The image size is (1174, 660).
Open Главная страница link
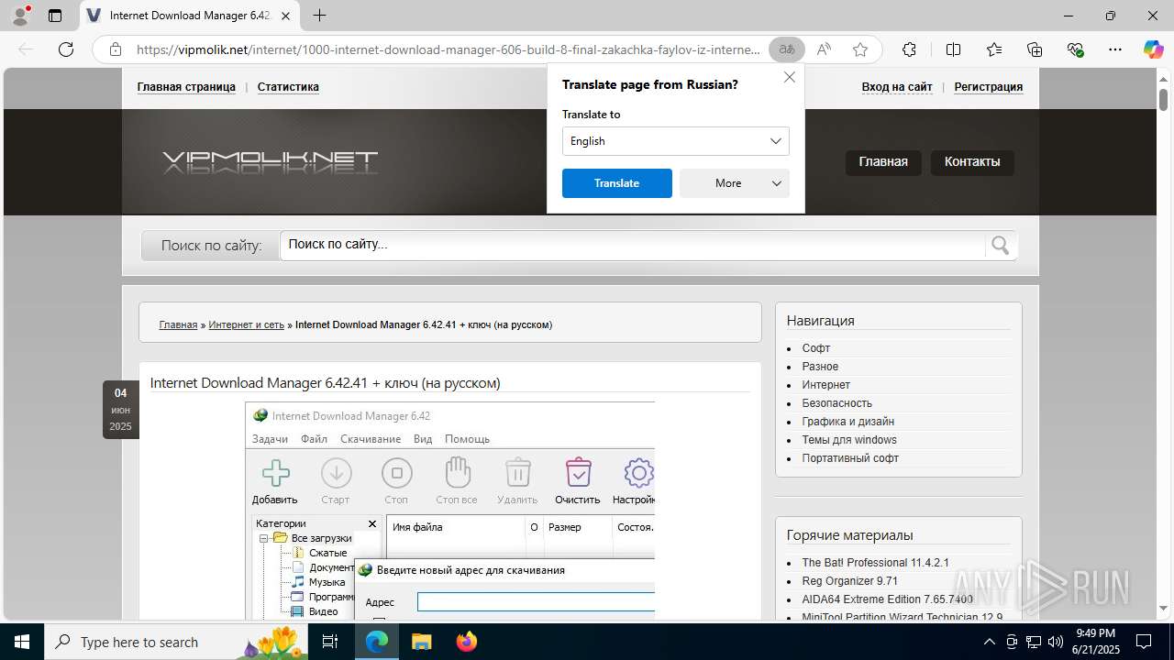point(186,87)
